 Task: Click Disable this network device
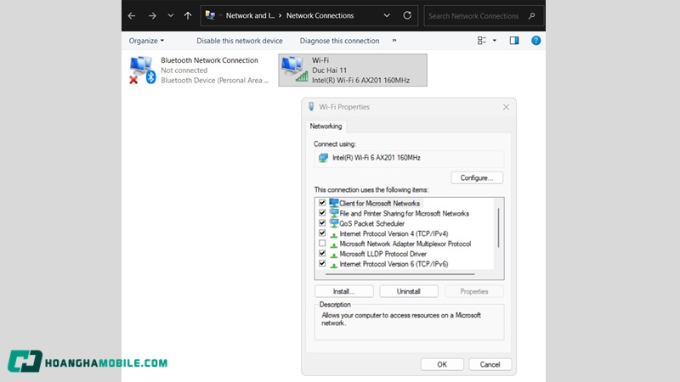pos(239,41)
